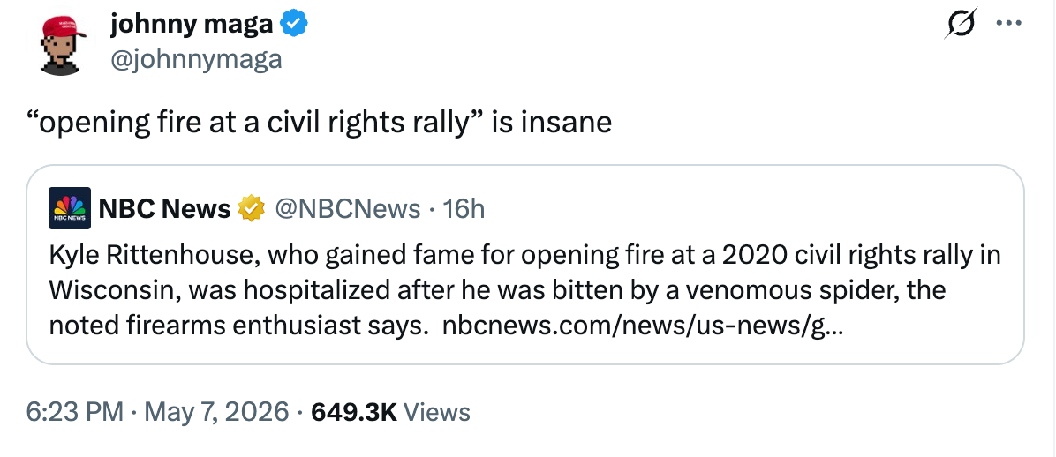Click the @NBCNews handle in quoted post

pyautogui.click(x=347, y=209)
